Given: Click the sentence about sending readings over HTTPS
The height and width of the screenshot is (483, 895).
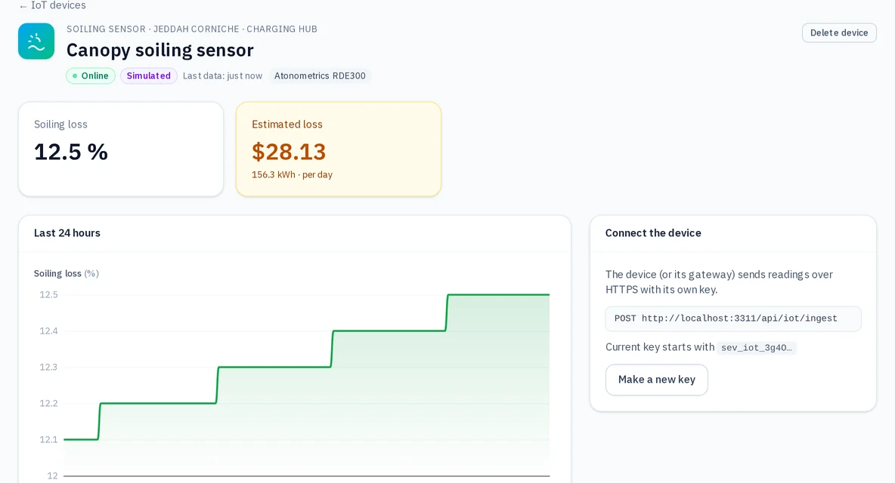Looking at the screenshot, I should coord(719,282).
